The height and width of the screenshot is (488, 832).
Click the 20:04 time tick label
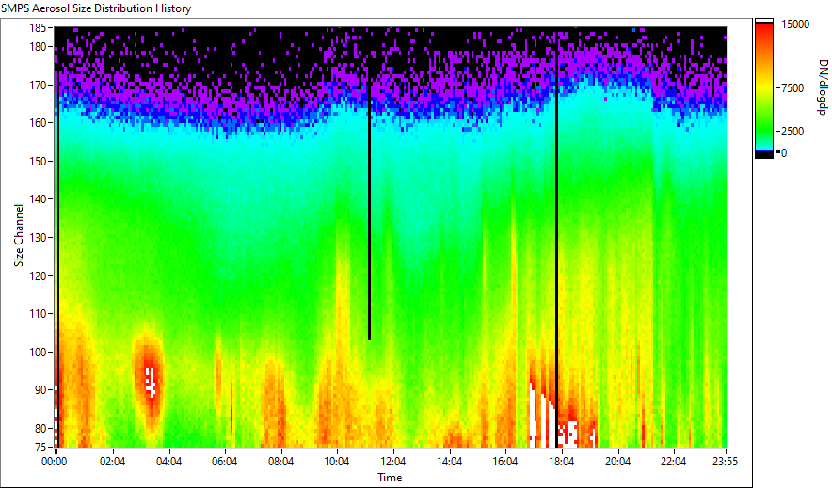pos(617,462)
